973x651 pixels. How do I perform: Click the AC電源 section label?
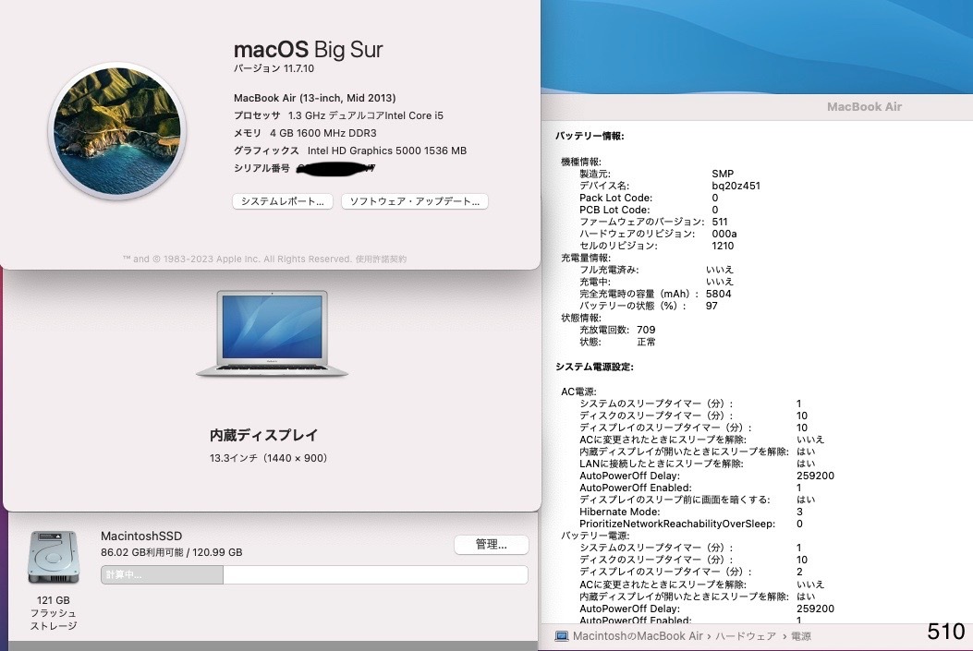point(578,392)
